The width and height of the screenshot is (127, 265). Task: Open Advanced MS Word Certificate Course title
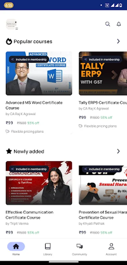tap(34, 105)
